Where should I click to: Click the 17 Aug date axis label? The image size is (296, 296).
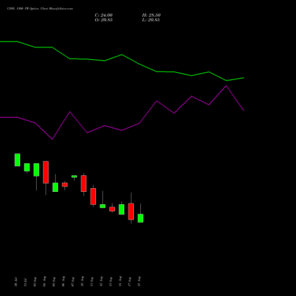pos(130,281)
